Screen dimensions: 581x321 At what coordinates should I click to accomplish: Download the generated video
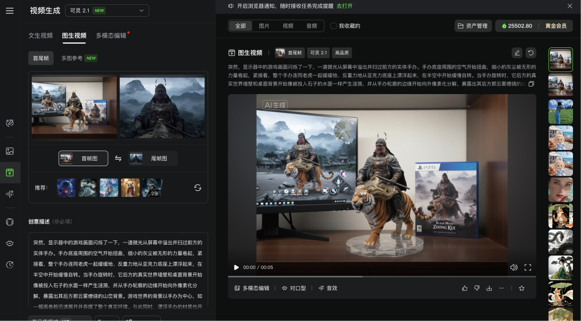pyautogui.click(x=489, y=288)
